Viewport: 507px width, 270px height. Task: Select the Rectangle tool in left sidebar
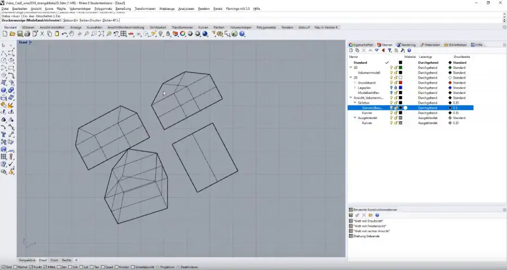(11, 68)
